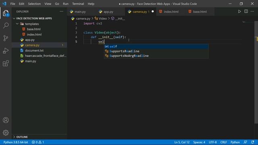Open the Go menu
The image size is (258, 145).
point(57,4)
